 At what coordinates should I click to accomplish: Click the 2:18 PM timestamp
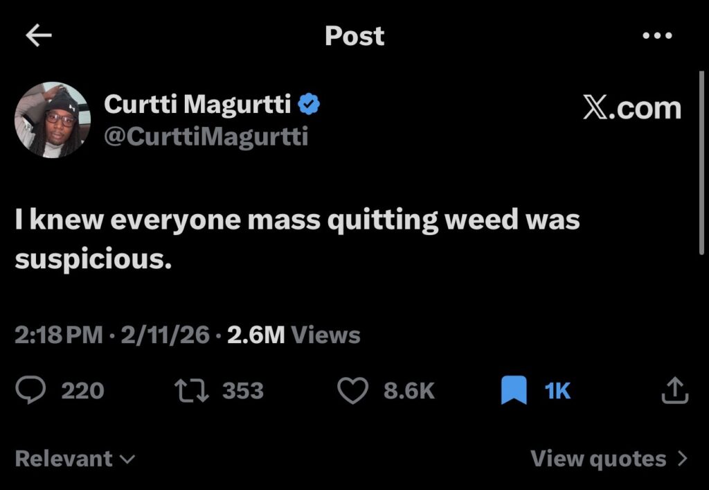click(x=58, y=335)
